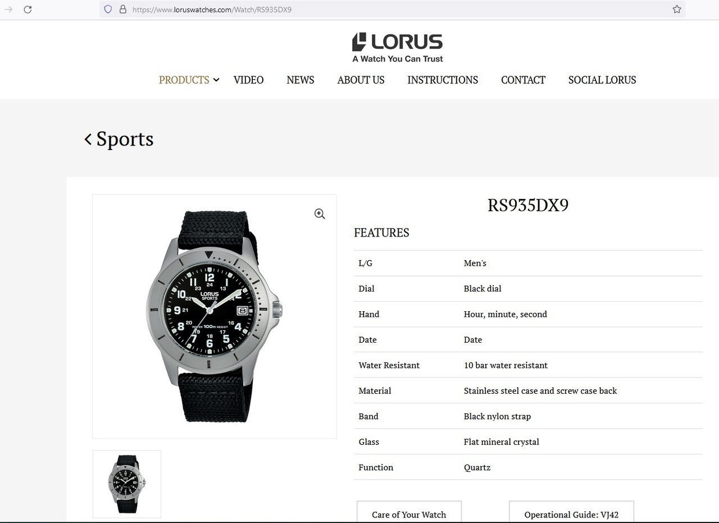Open the ABOUT US page

[x=361, y=80]
